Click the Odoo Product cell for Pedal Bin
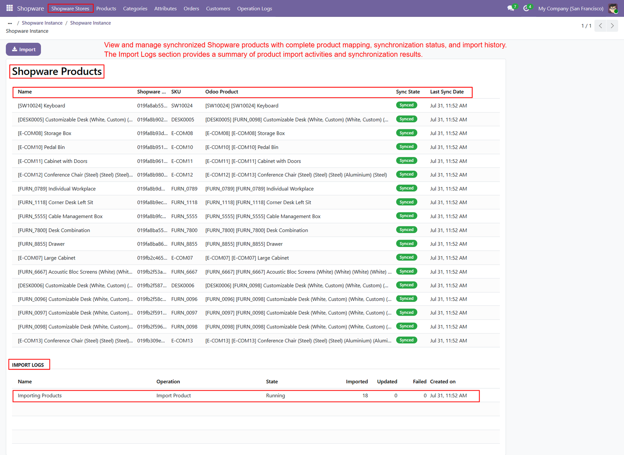 coord(242,147)
